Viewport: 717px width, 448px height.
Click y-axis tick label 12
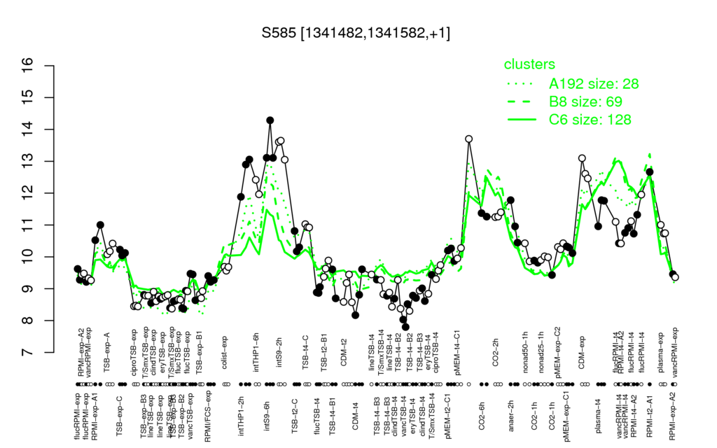(28, 193)
